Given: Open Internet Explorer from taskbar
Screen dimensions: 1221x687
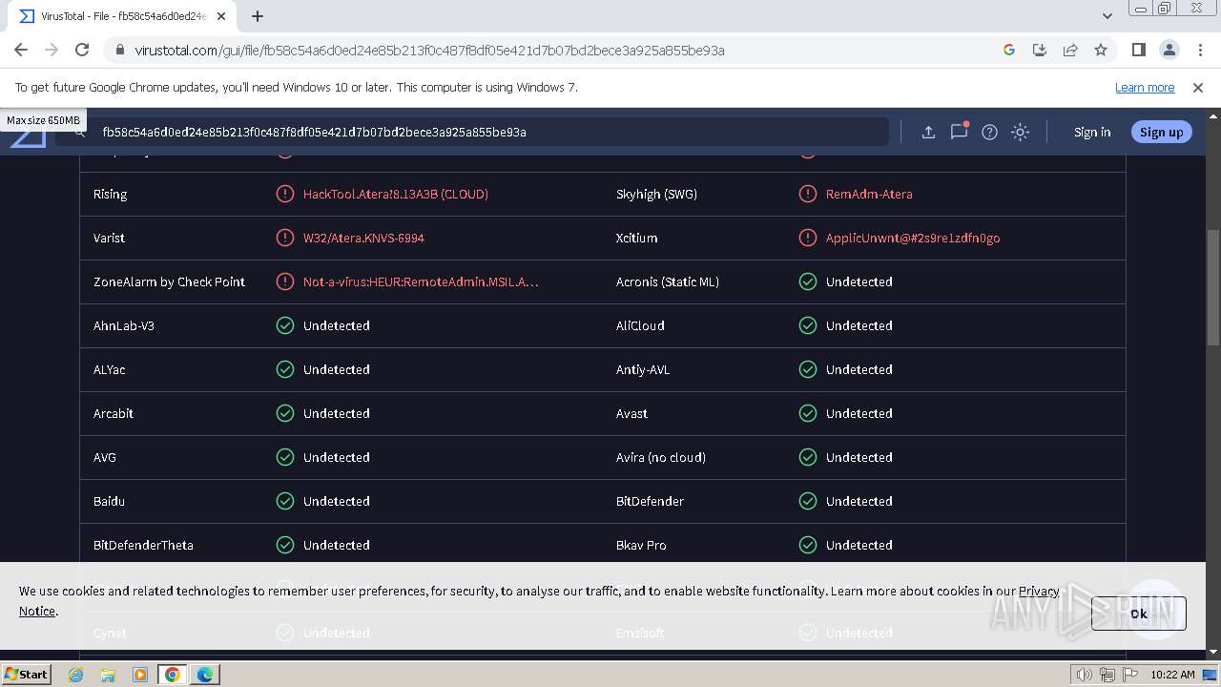Looking at the screenshot, I should point(76,675).
